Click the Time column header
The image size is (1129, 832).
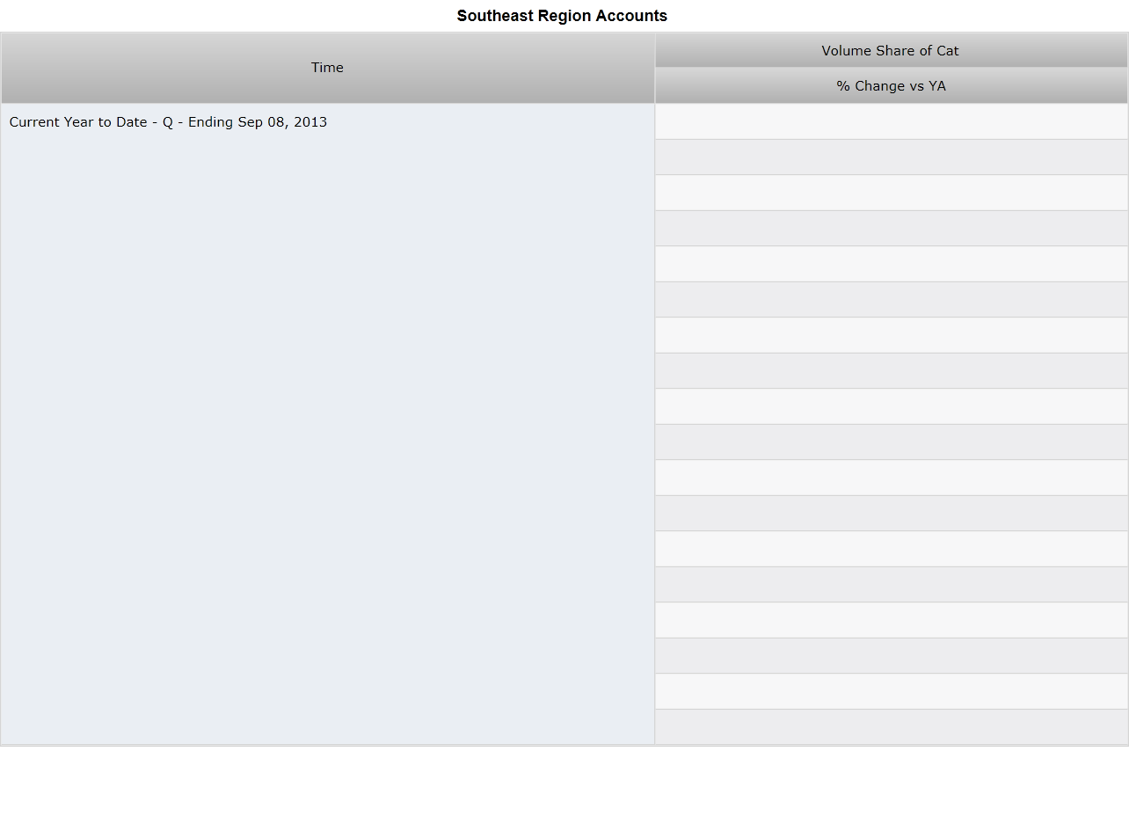(x=327, y=68)
